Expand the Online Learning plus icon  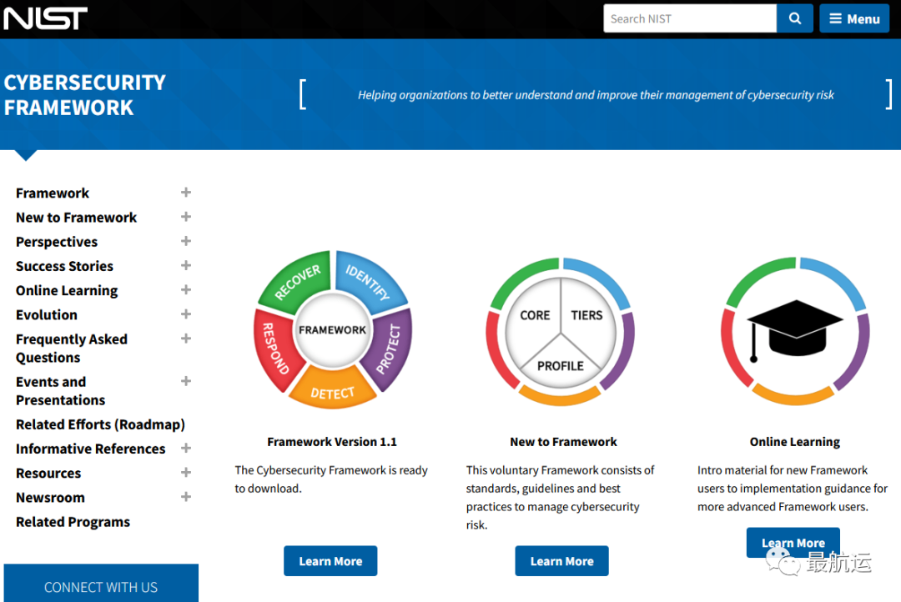[185, 289]
